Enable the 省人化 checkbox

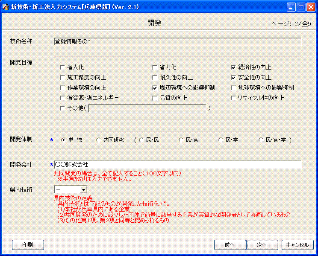click(x=62, y=67)
